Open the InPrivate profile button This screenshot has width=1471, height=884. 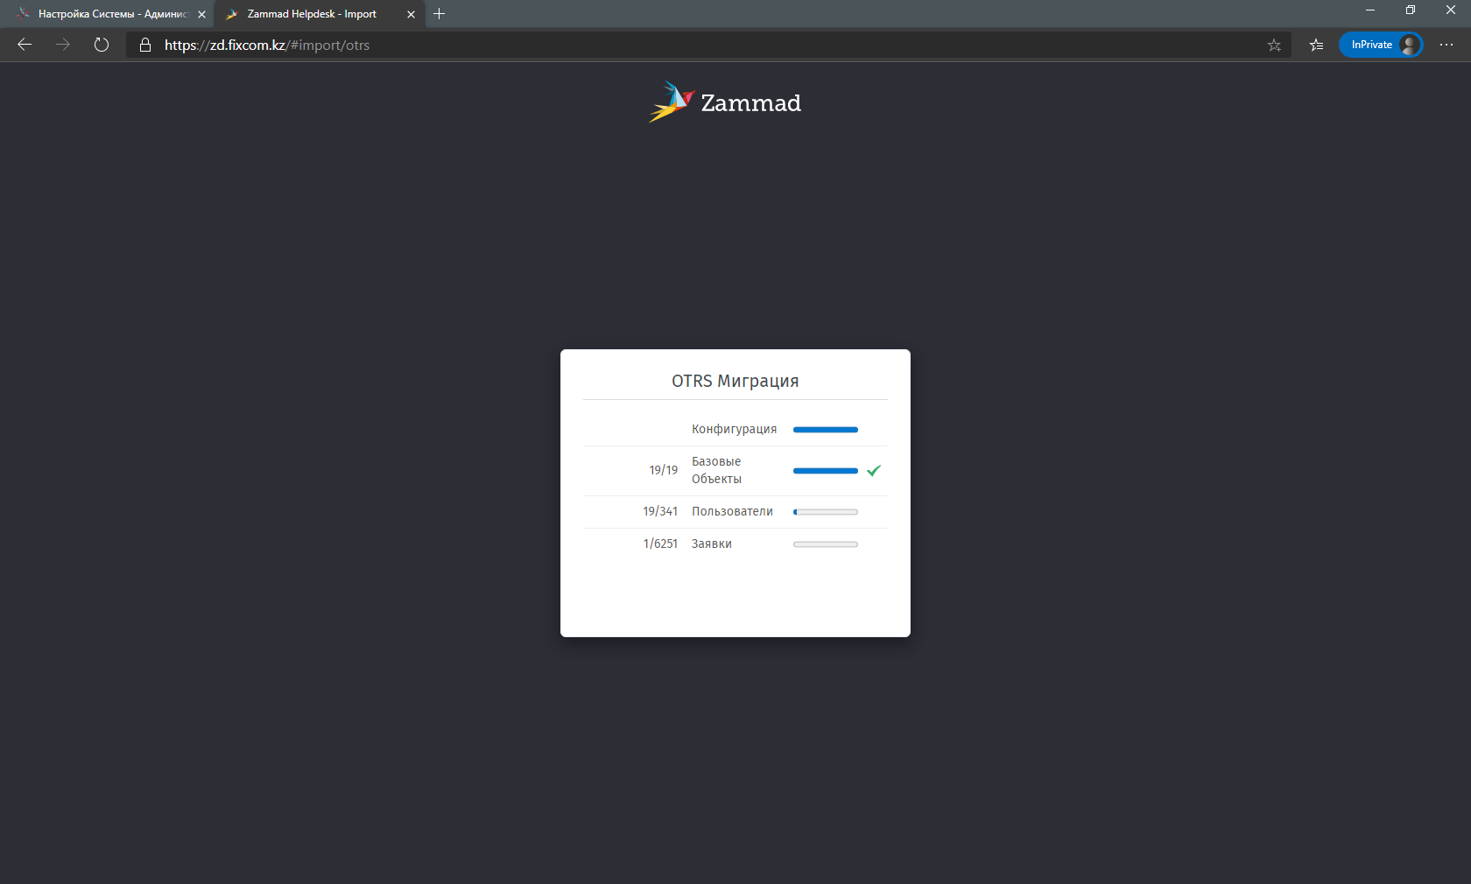[1381, 45]
